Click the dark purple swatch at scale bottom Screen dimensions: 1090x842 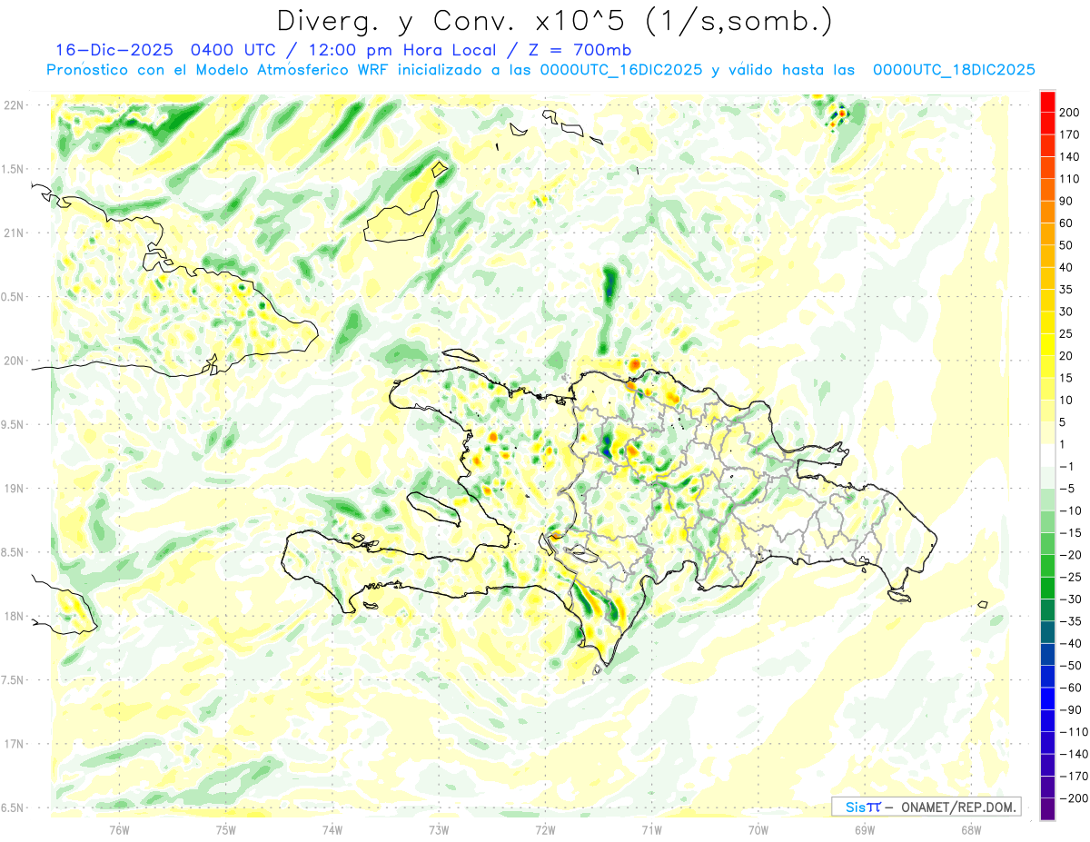(1047, 809)
